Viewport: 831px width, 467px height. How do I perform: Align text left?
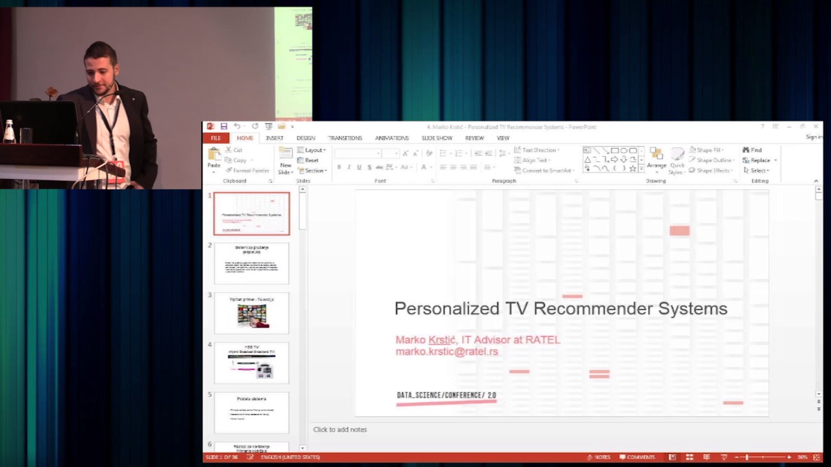443,167
